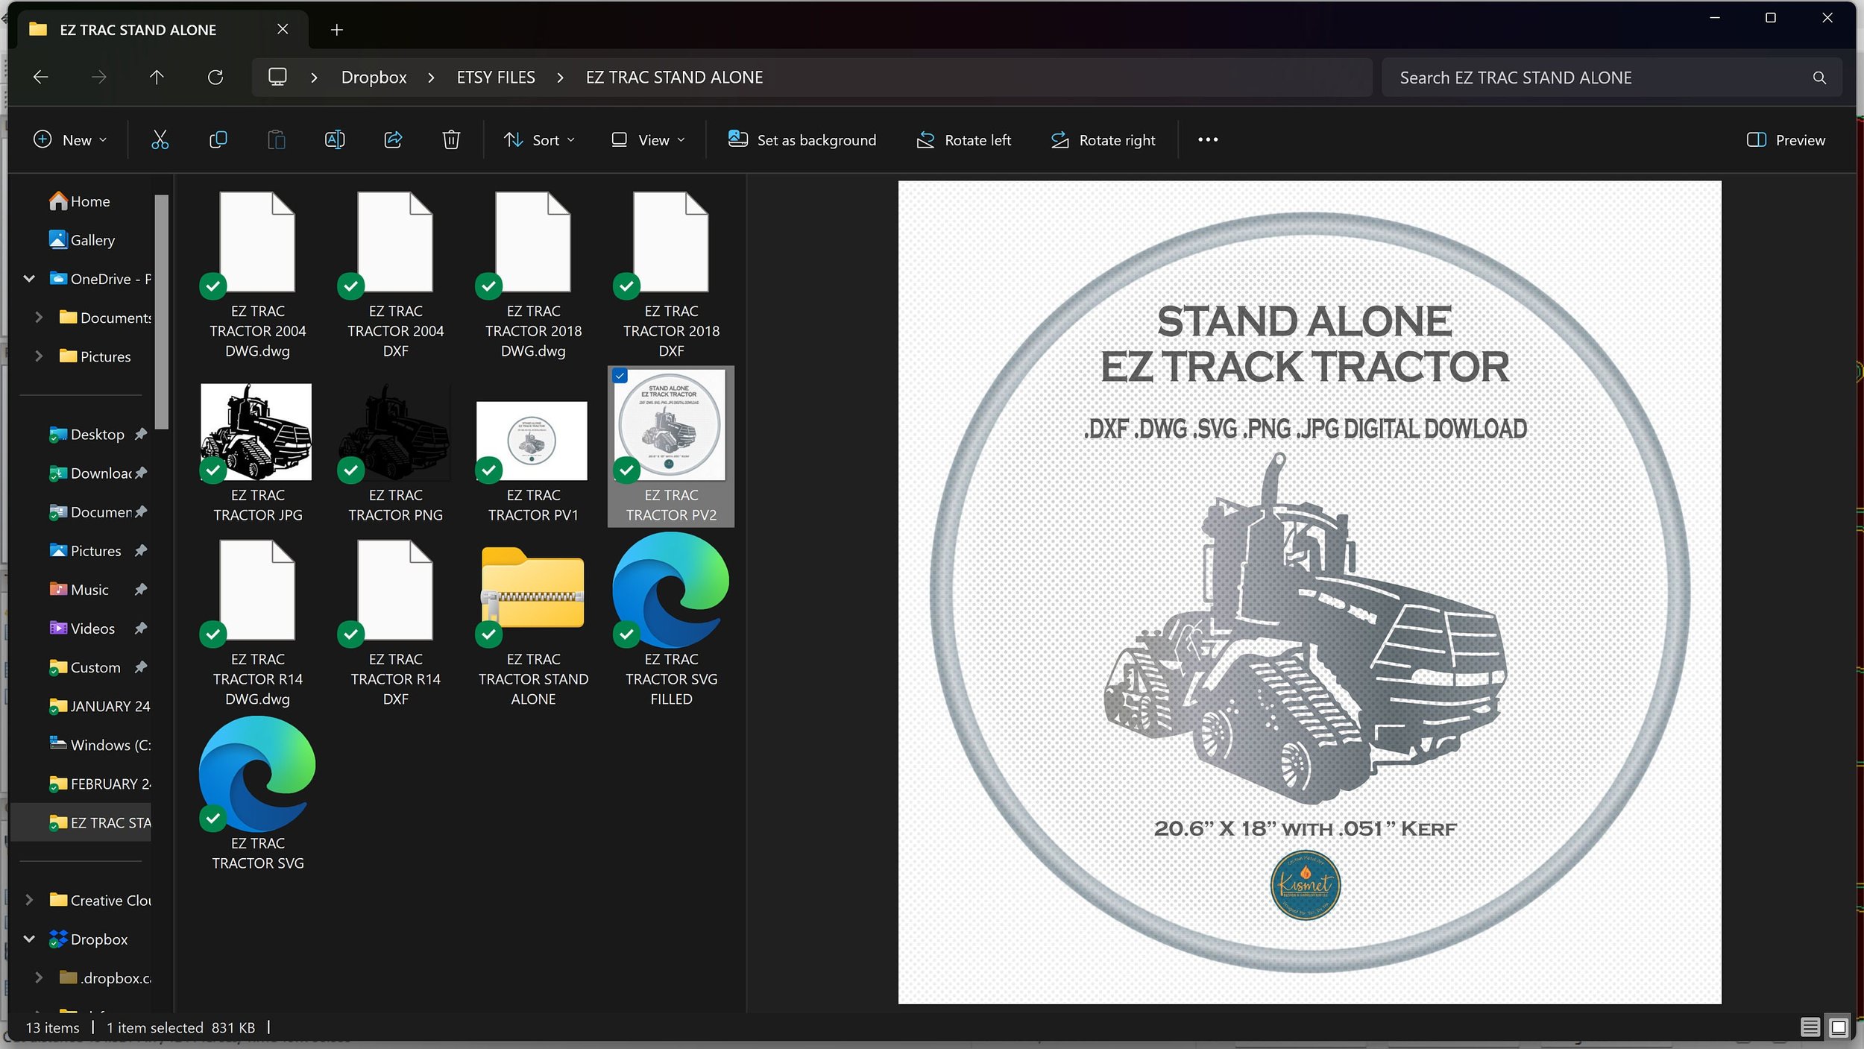This screenshot has height=1049, width=1864.
Task: Open Windows (C:) drive in sidebar
Action: (x=99, y=745)
